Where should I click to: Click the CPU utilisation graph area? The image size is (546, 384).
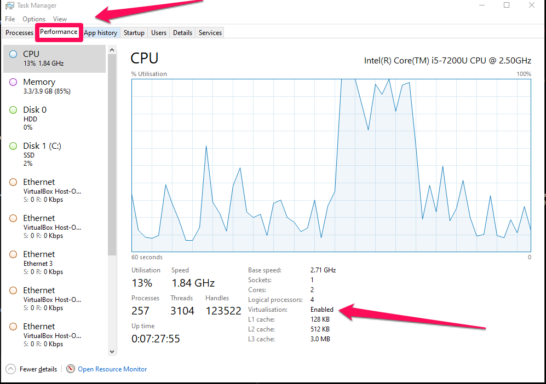pos(331,165)
